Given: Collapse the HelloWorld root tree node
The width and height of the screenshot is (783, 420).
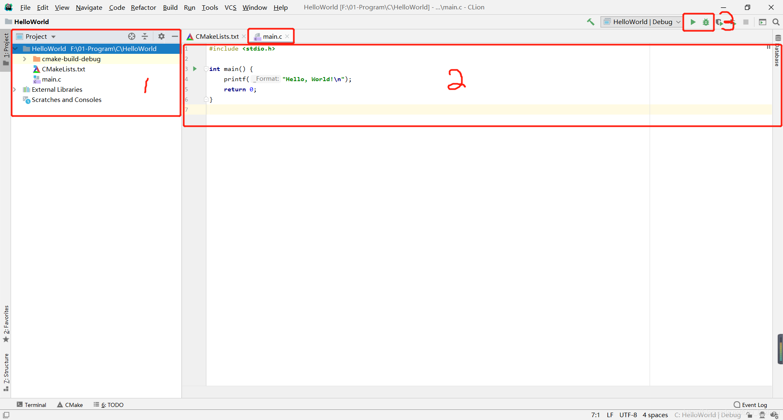Looking at the screenshot, I should click(x=15, y=49).
